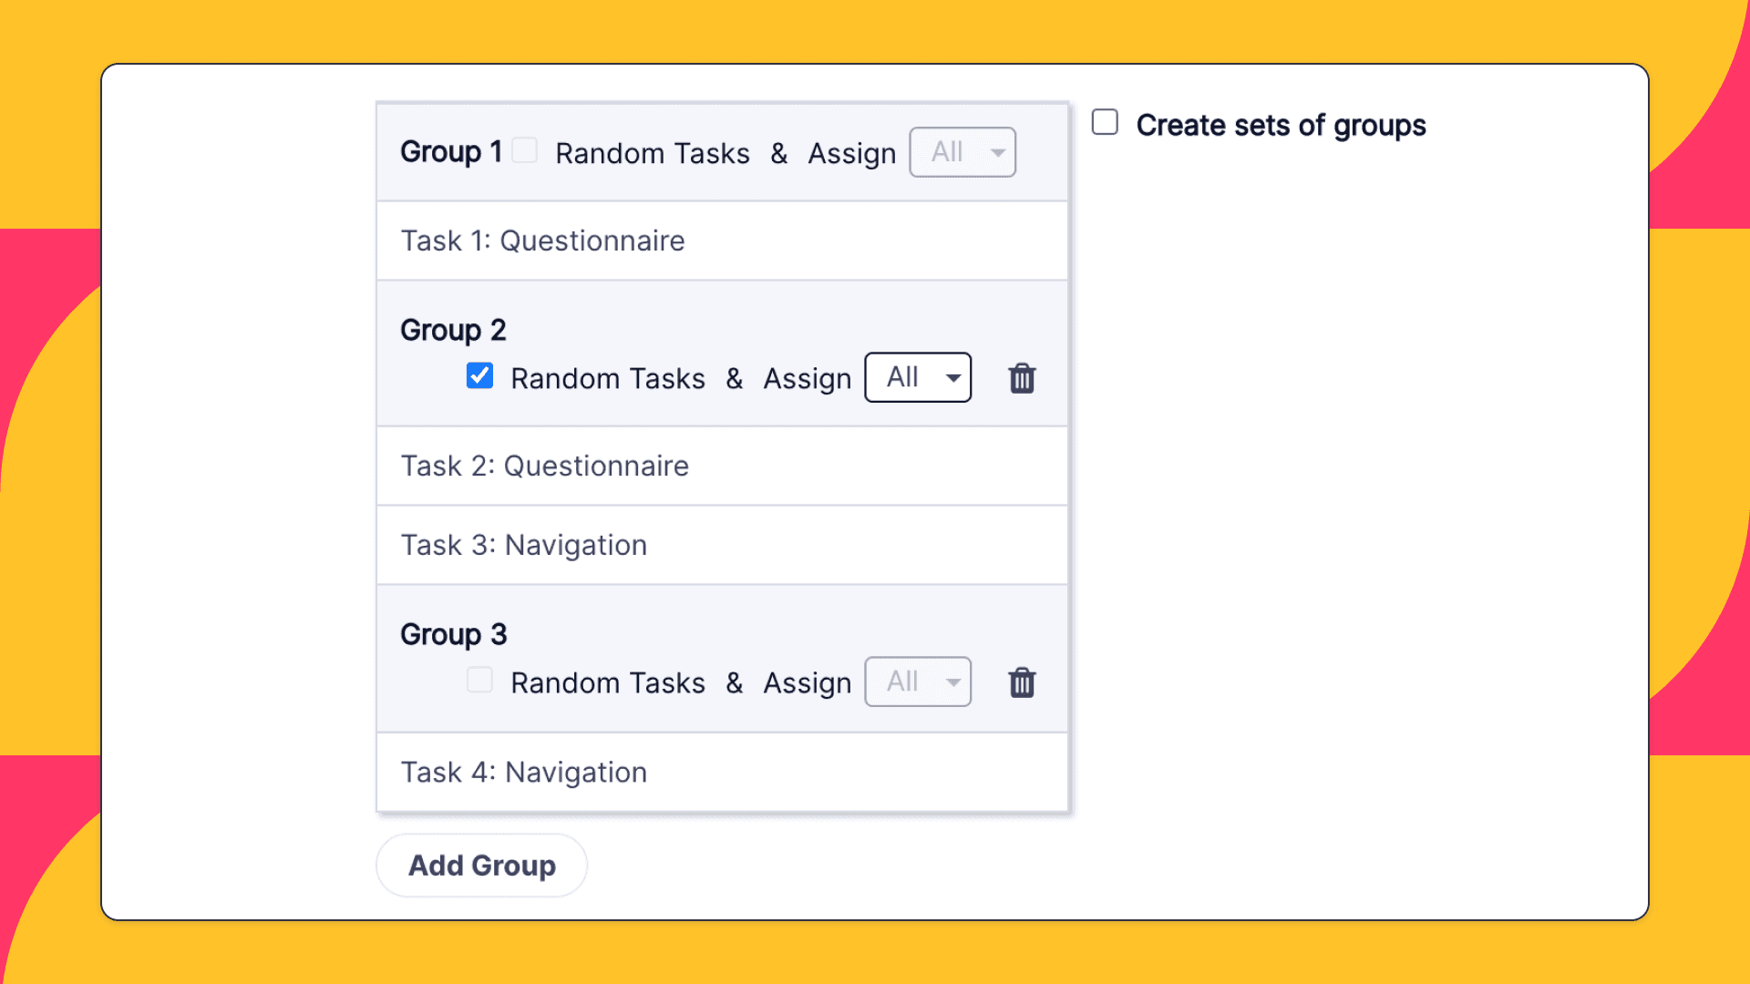This screenshot has height=984, width=1750.
Task: Enable Random Tasks for Group 3
Action: point(479,680)
